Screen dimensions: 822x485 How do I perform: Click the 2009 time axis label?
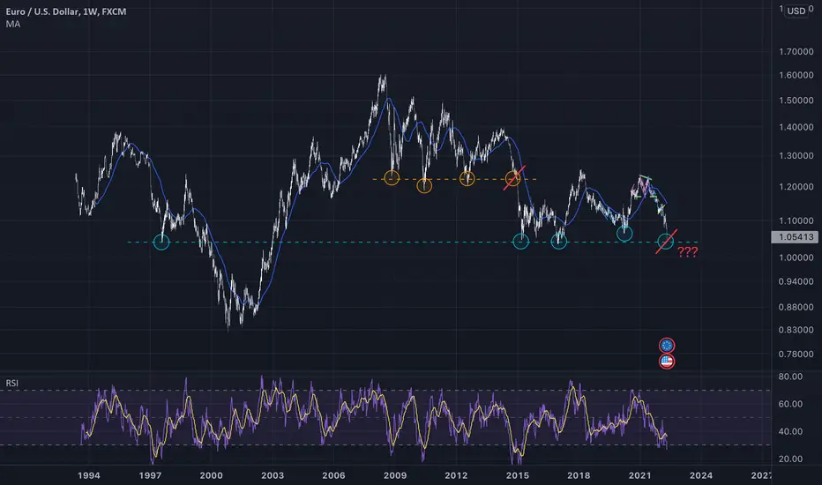tap(395, 475)
